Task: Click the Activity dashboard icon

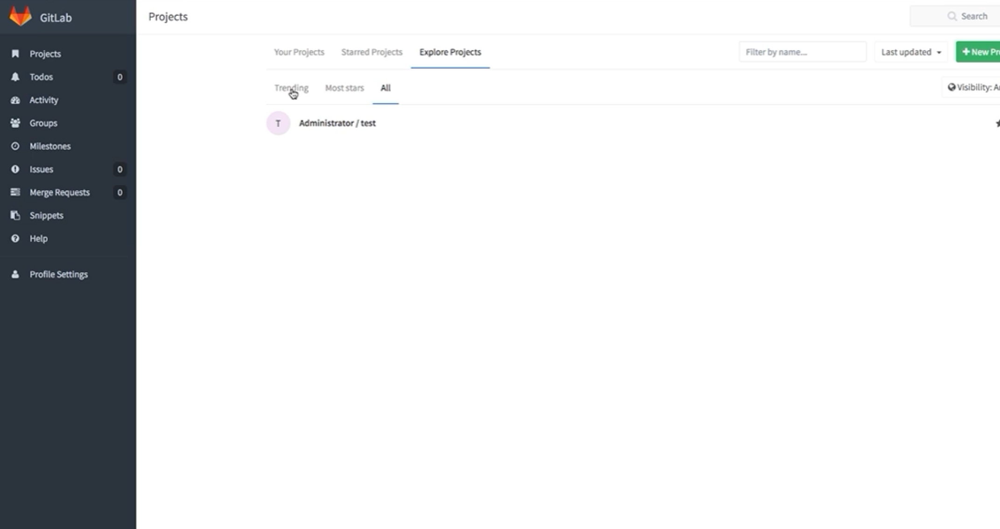Action: [15, 100]
